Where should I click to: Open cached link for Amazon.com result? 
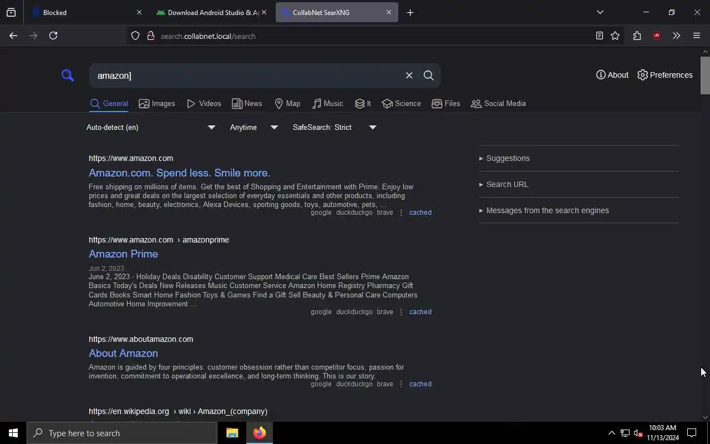tap(420, 213)
